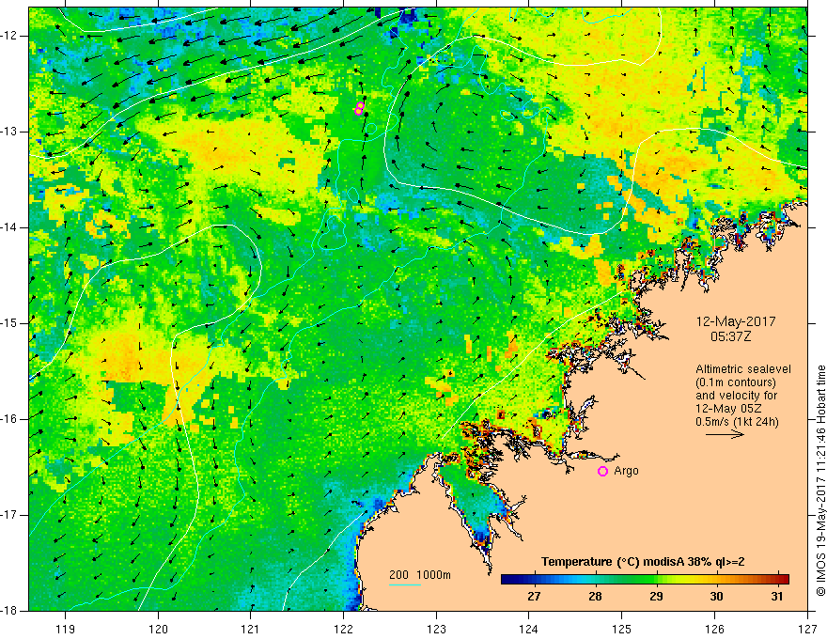This screenshot has width=827, height=639.
Task: Click longitude axis label 127
Action: (x=807, y=629)
